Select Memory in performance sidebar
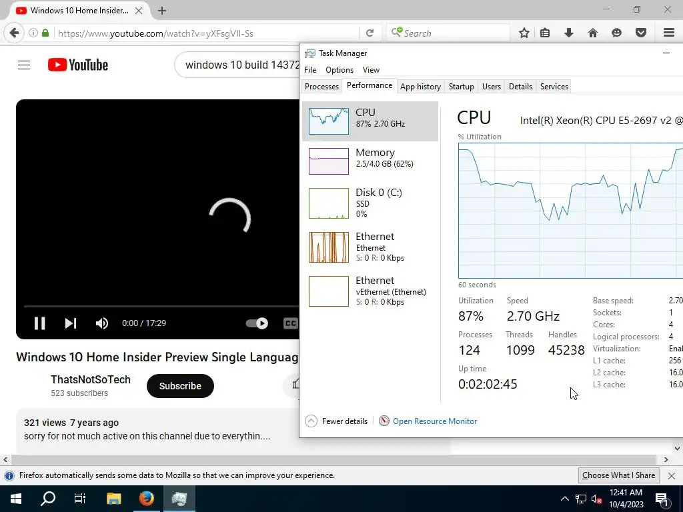This screenshot has height=512, width=683. coord(370,161)
